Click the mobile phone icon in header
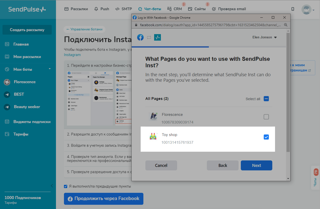320x209 pixels. coord(293,9)
